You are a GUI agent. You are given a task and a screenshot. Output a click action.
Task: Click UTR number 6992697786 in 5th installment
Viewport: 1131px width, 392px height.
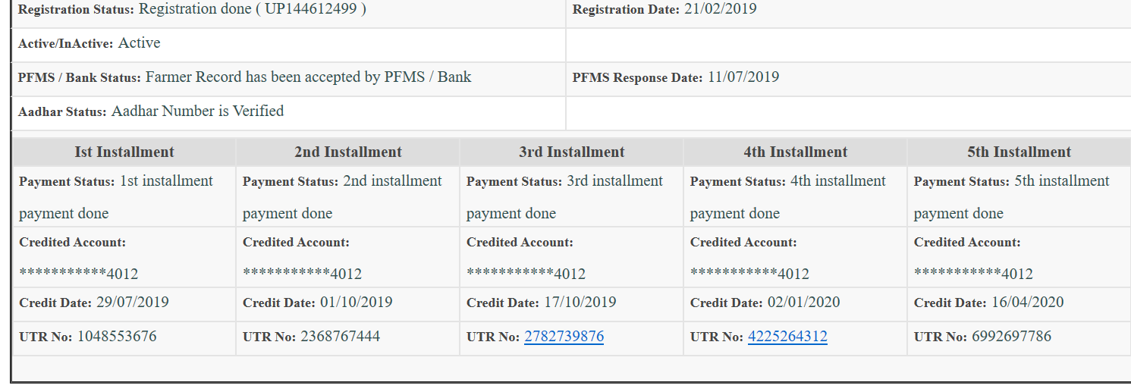(x=1012, y=337)
